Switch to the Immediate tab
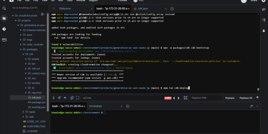268x134 pixels. (x=95, y=106)
